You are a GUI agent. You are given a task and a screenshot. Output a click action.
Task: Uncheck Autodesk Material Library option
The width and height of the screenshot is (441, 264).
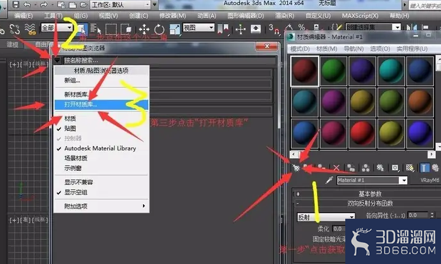point(101,148)
